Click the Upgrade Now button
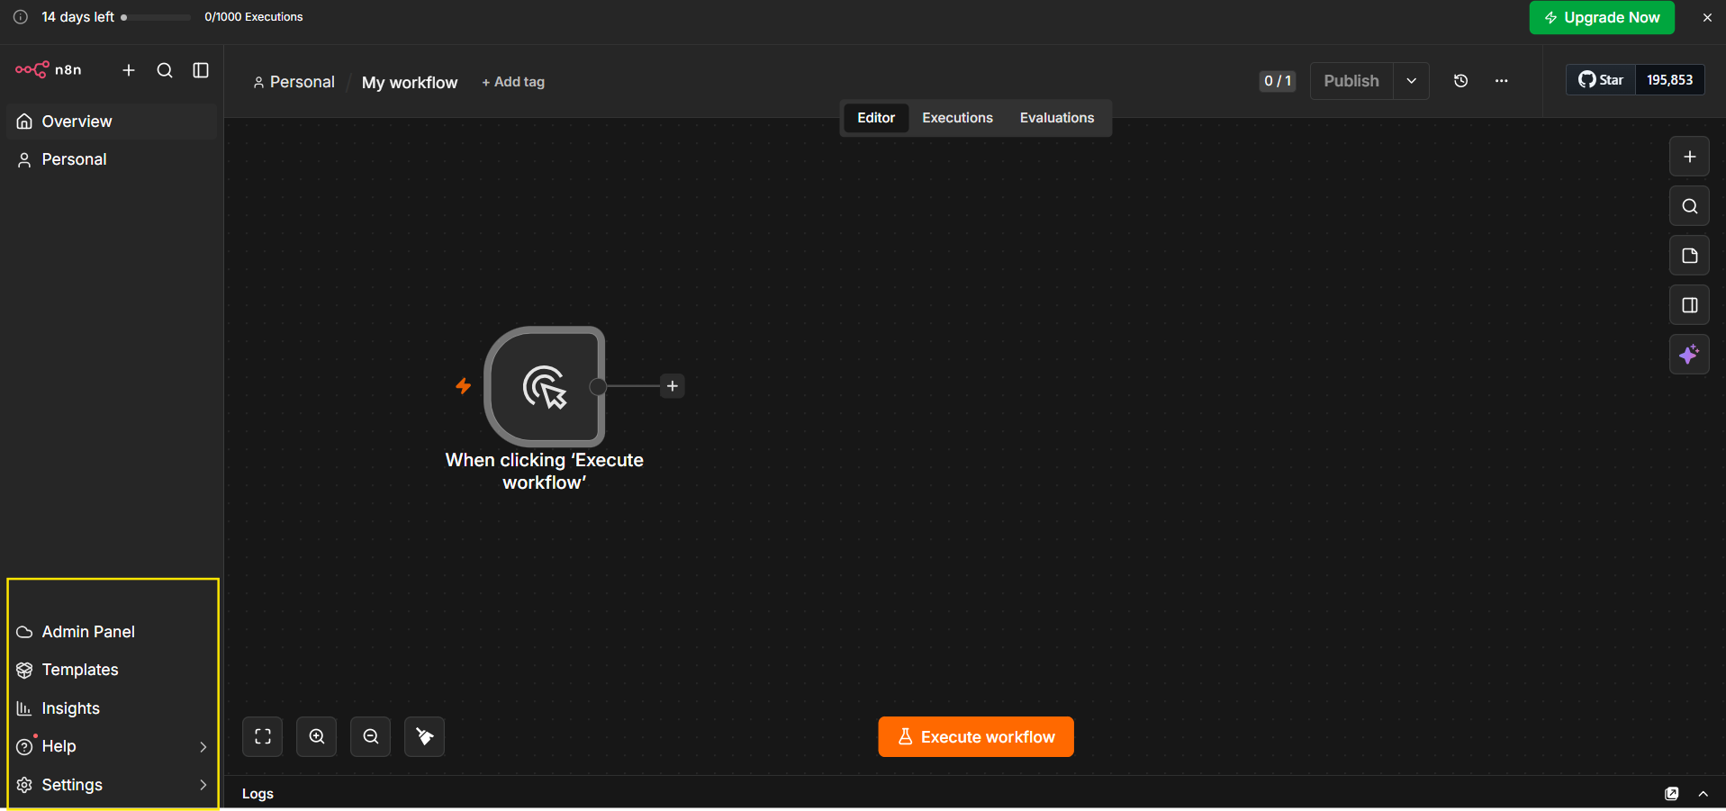 pyautogui.click(x=1602, y=17)
